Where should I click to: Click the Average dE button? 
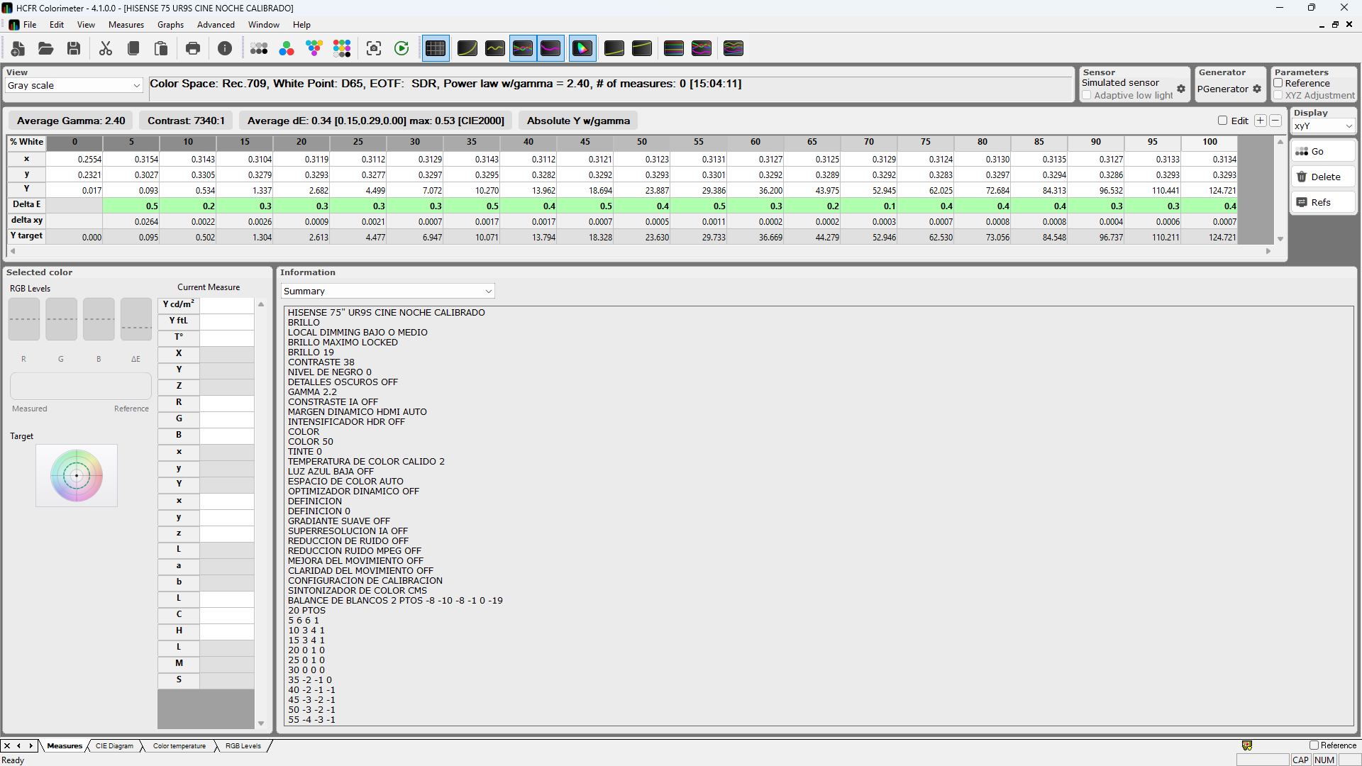[x=376, y=121]
